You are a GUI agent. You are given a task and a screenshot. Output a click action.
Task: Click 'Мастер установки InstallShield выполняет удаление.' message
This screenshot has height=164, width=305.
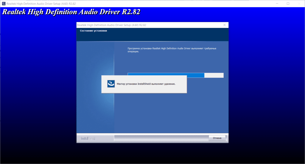(146, 84)
